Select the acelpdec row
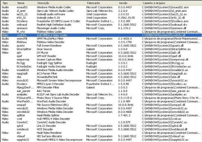The image size is (202, 142). click(x=101, y=94)
